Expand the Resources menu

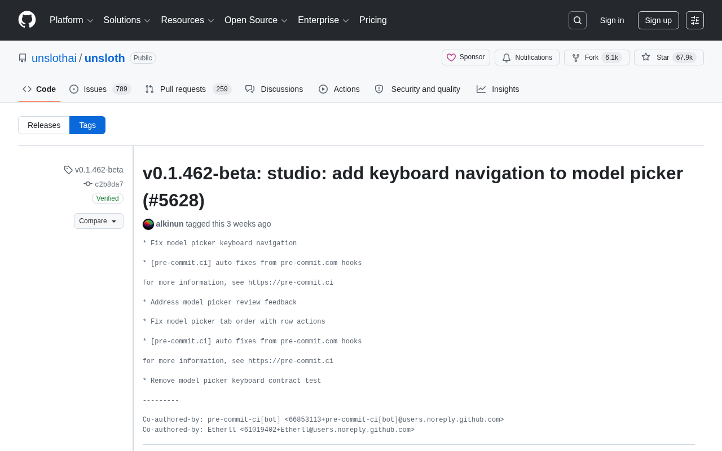(188, 20)
